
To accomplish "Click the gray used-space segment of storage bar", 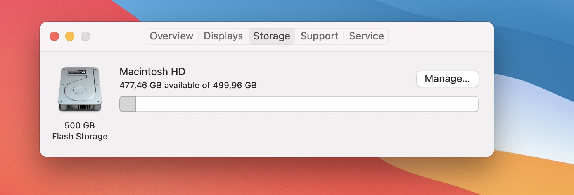I will pyautogui.click(x=128, y=104).
